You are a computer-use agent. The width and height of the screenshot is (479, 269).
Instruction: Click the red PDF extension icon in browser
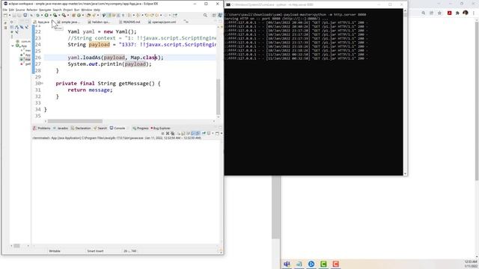coord(449,13)
